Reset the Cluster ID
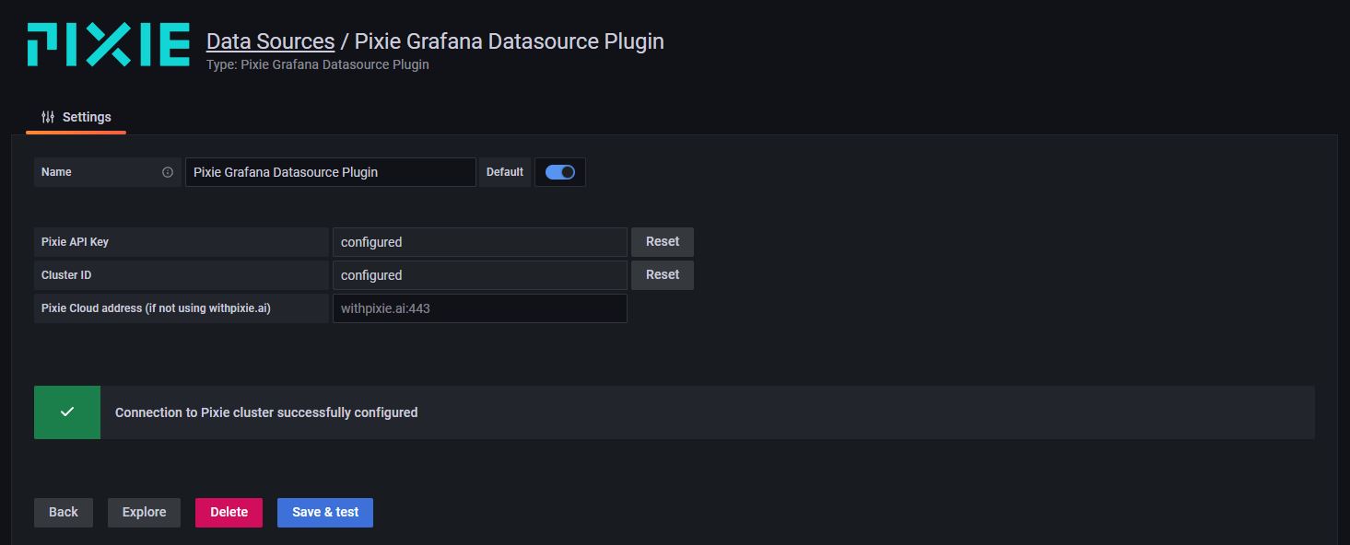 tap(662, 275)
